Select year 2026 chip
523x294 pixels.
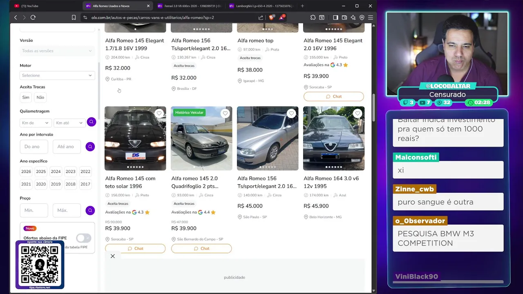pyautogui.click(x=26, y=171)
